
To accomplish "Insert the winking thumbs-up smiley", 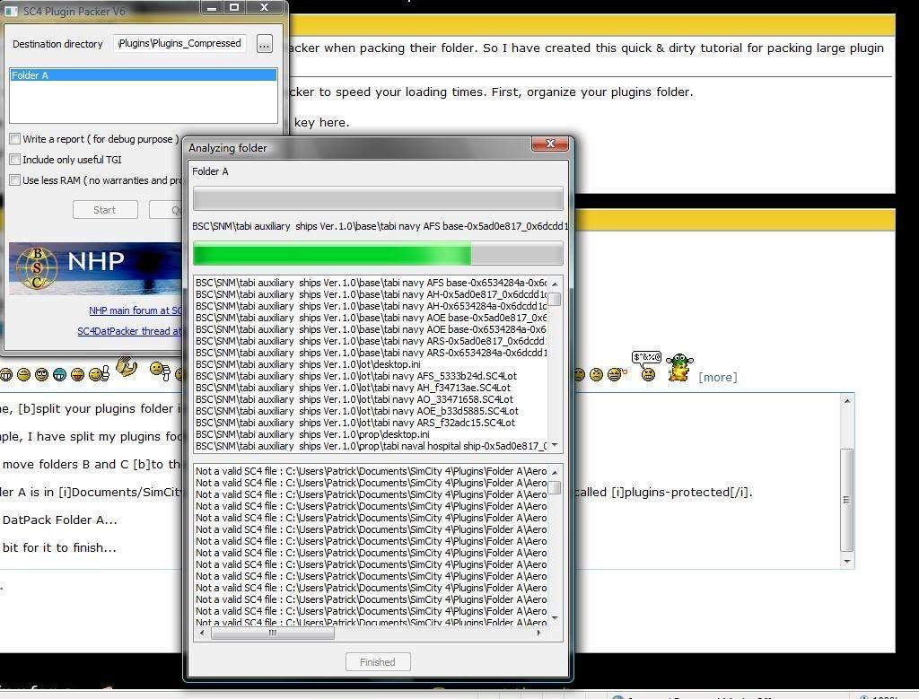I will (x=99, y=373).
